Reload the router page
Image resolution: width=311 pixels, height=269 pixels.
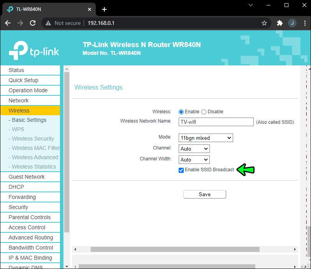click(33, 23)
